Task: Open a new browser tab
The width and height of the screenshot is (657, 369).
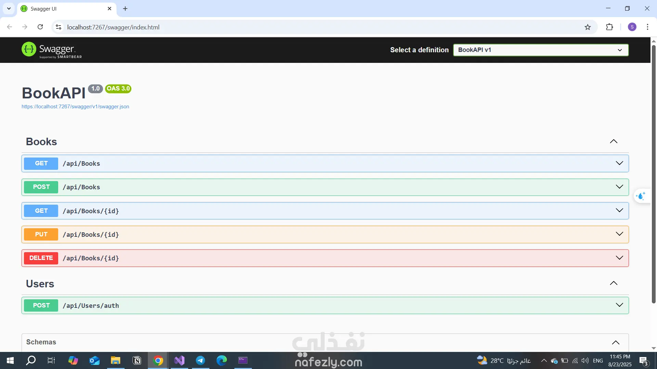Action: 125,9
